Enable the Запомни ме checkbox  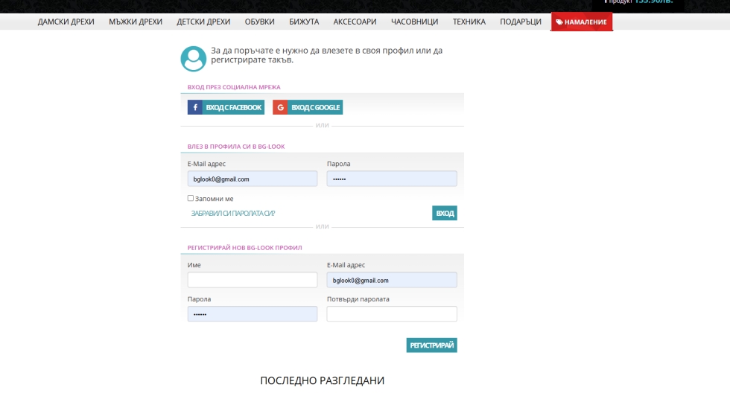coord(191,198)
